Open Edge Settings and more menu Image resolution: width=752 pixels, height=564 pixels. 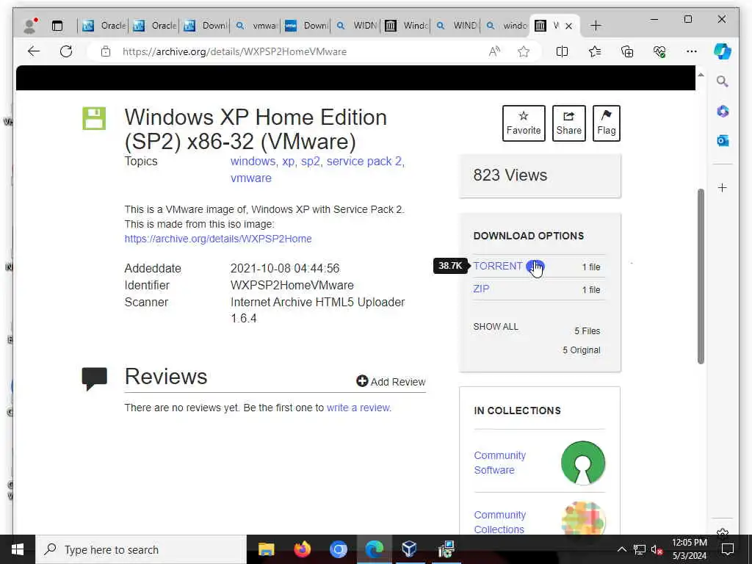coord(692,51)
